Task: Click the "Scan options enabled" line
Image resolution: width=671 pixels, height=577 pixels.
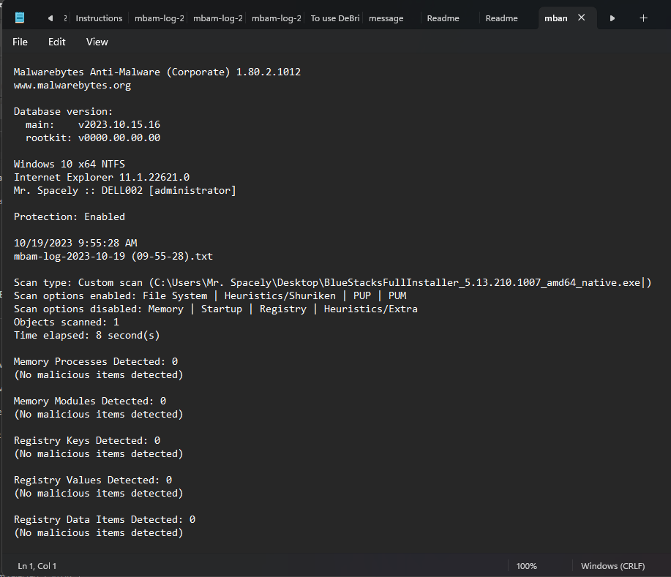Action: [210, 296]
